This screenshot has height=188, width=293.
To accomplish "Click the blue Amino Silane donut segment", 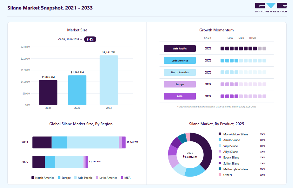I will pyautogui.click(x=195, y=172).
